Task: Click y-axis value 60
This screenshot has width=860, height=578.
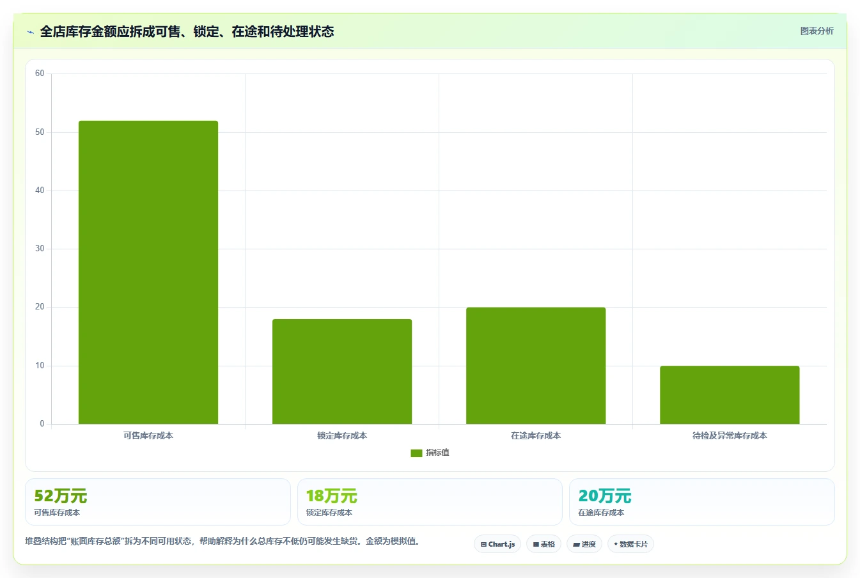Action: pos(40,74)
